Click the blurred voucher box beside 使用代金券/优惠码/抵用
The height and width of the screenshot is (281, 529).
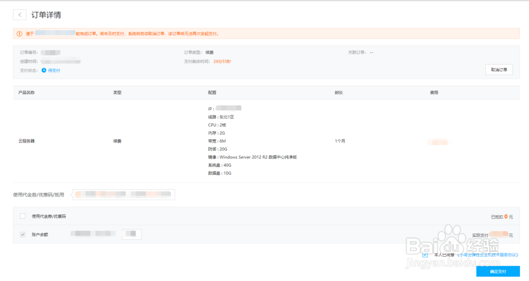pos(124,194)
